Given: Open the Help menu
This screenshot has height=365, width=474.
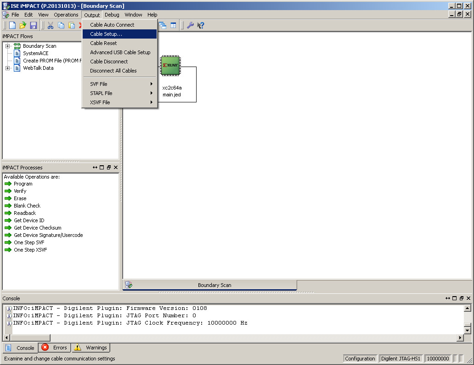Looking at the screenshot, I should tap(152, 15).
